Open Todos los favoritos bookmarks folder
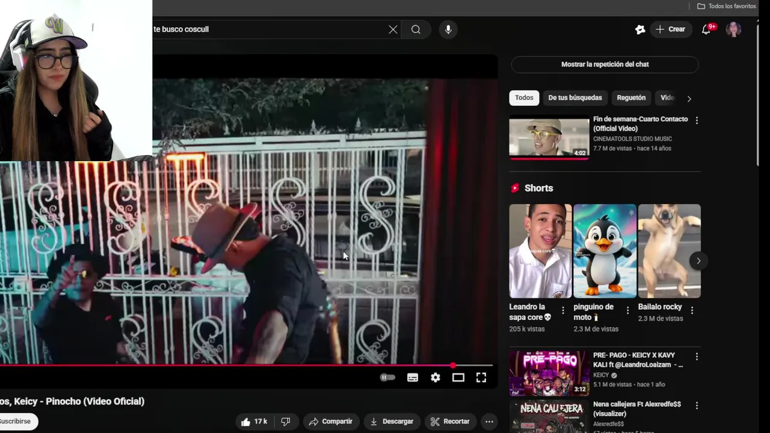This screenshot has height=433, width=770. [x=726, y=6]
